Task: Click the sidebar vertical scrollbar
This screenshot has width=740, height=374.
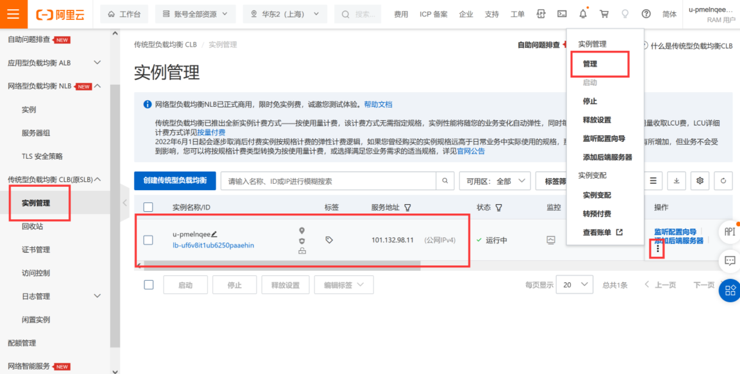Action: [115, 216]
